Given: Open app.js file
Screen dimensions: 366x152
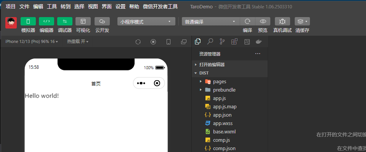Looking at the screenshot, I should click(x=230, y=98).
